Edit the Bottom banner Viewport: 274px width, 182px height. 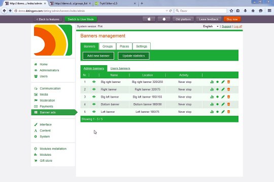(x=223, y=104)
